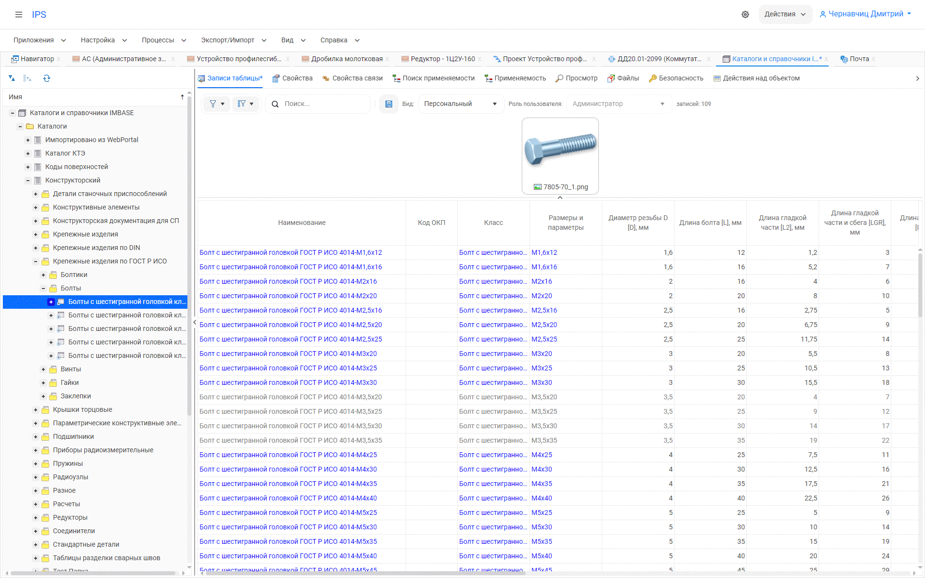Open the Вид Персональный dropdown
925x578 pixels.
[x=460, y=104]
